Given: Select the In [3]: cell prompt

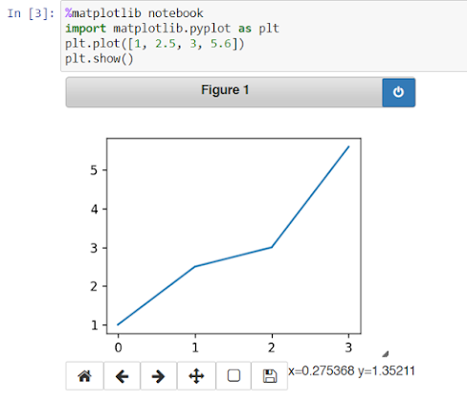Looking at the screenshot, I should point(31,13).
